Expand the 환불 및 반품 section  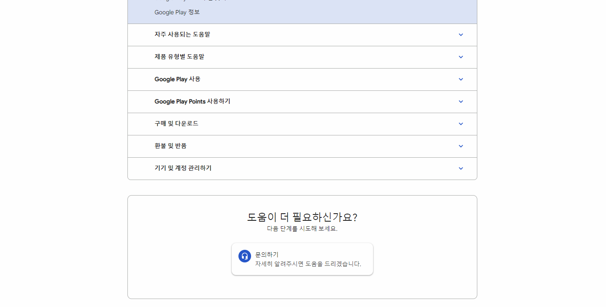coord(302,146)
